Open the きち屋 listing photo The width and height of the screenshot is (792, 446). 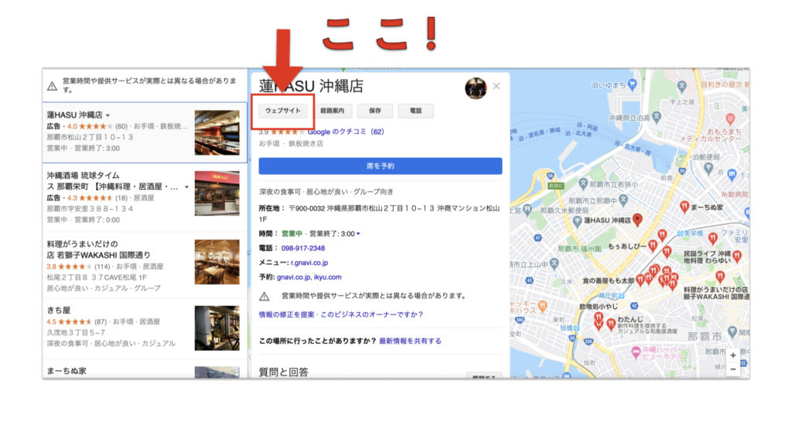tap(217, 328)
